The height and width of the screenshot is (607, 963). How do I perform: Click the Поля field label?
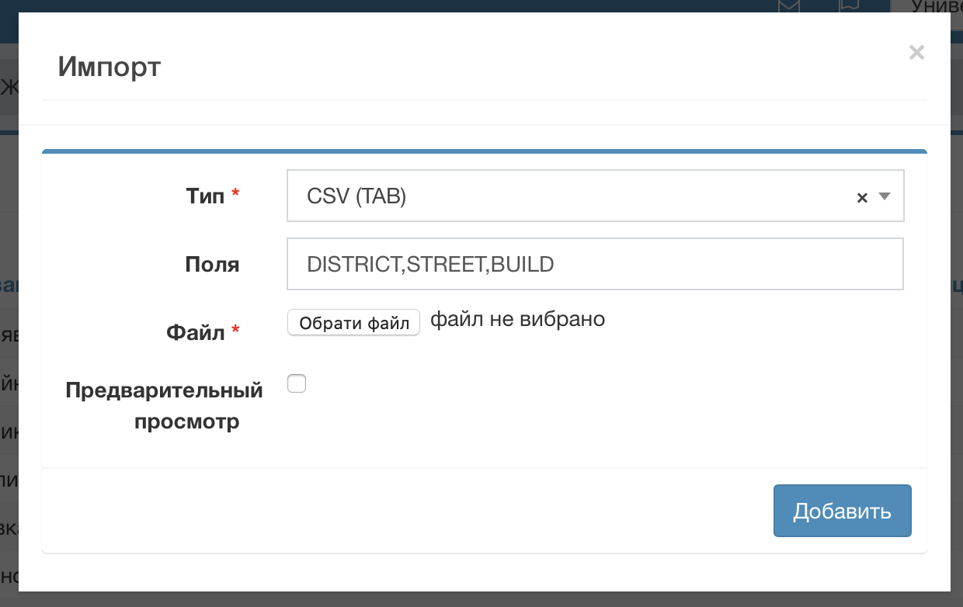coord(212,265)
